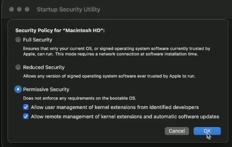Click "Allow user management of kernel extensions" label

[x=115, y=107]
